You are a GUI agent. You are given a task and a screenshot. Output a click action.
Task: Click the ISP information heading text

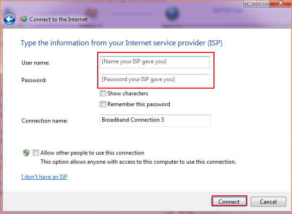(121, 43)
